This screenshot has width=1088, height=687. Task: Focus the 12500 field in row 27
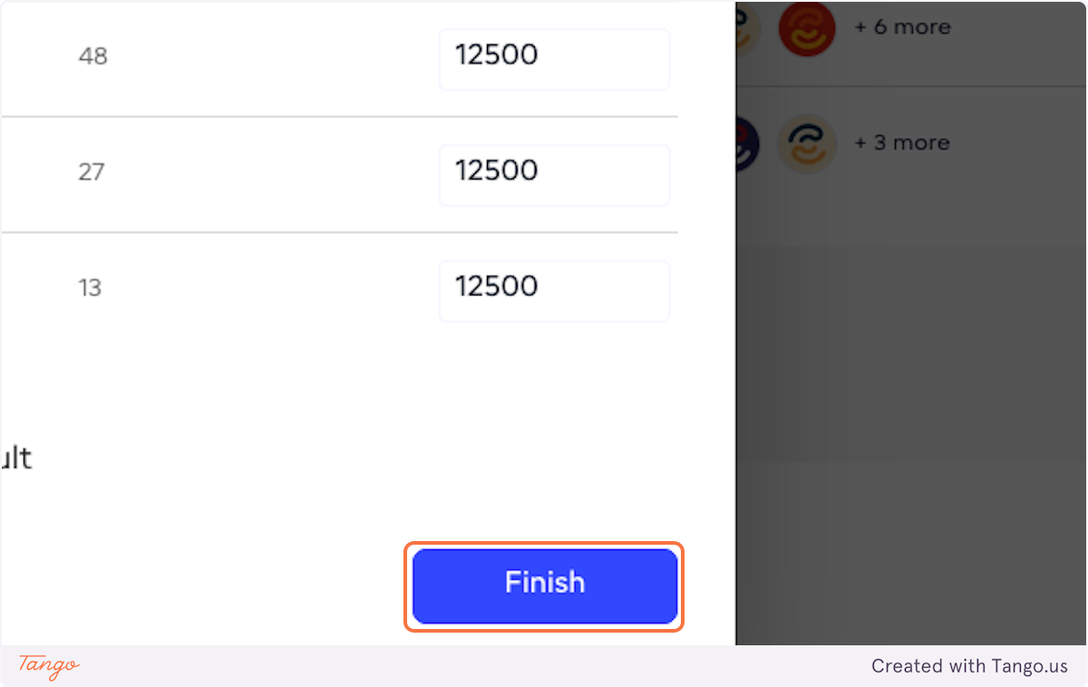click(x=554, y=175)
